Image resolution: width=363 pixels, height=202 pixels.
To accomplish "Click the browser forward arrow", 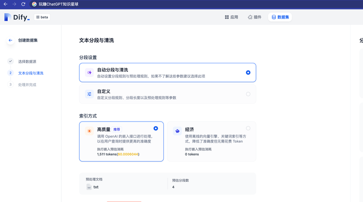I will pos(14,4).
